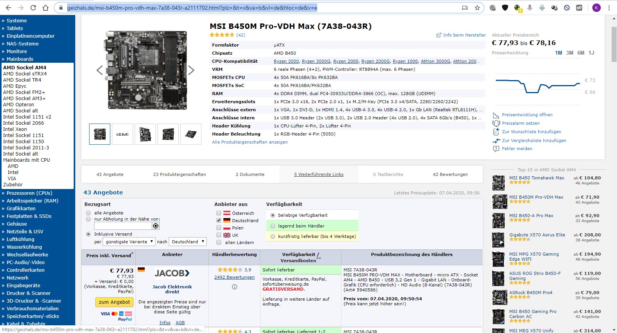Open Chrome three-dot menu
The height and width of the screenshot is (333, 617).
609,8
